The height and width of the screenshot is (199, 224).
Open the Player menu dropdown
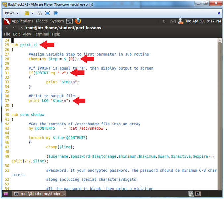[12, 13]
